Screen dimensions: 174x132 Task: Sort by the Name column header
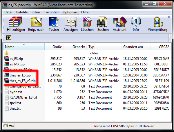[24, 47]
